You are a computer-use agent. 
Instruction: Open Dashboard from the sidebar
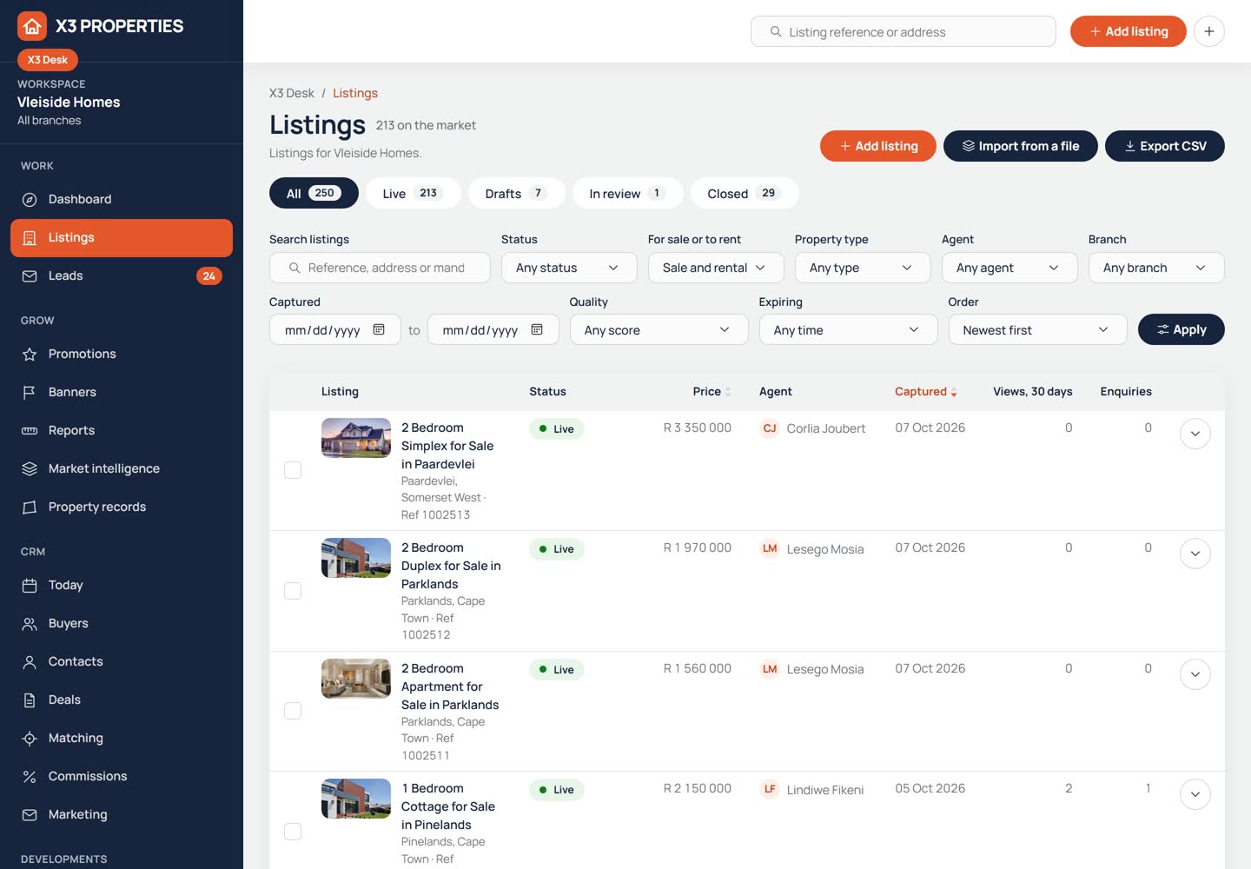pos(122,199)
